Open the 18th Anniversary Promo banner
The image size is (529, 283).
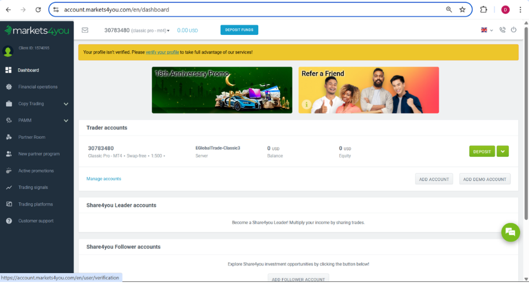[x=222, y=90]
